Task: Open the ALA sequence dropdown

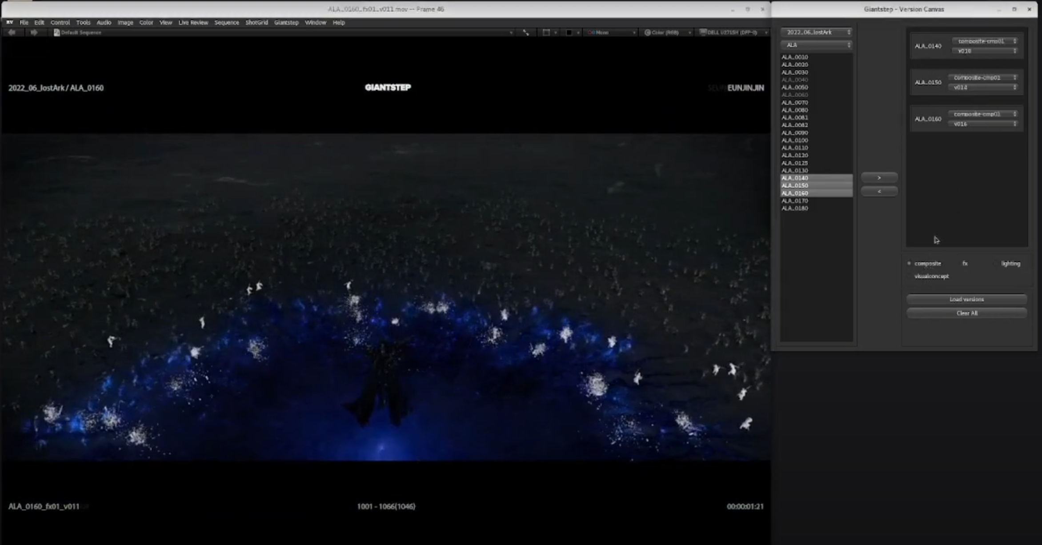Action: [816, 45]
